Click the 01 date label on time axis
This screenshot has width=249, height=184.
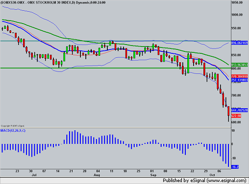click(x=152, y=171)
